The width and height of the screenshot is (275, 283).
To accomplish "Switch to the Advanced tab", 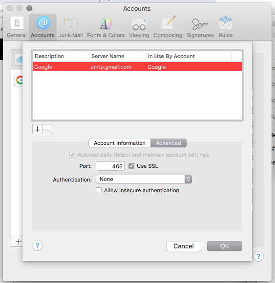I will pyautogui.click(x=169, y=143).
